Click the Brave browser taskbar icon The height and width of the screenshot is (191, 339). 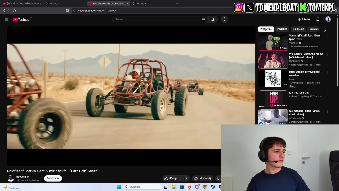189,187
